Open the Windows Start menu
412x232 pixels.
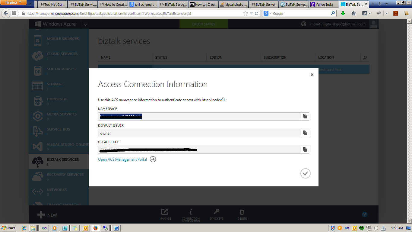pyautogui.click(x=8, y=228)
